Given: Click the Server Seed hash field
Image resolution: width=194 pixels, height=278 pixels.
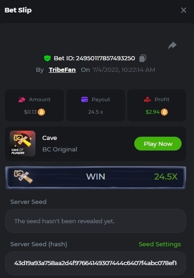Looking at the screenshot, I should click(96, 263).
